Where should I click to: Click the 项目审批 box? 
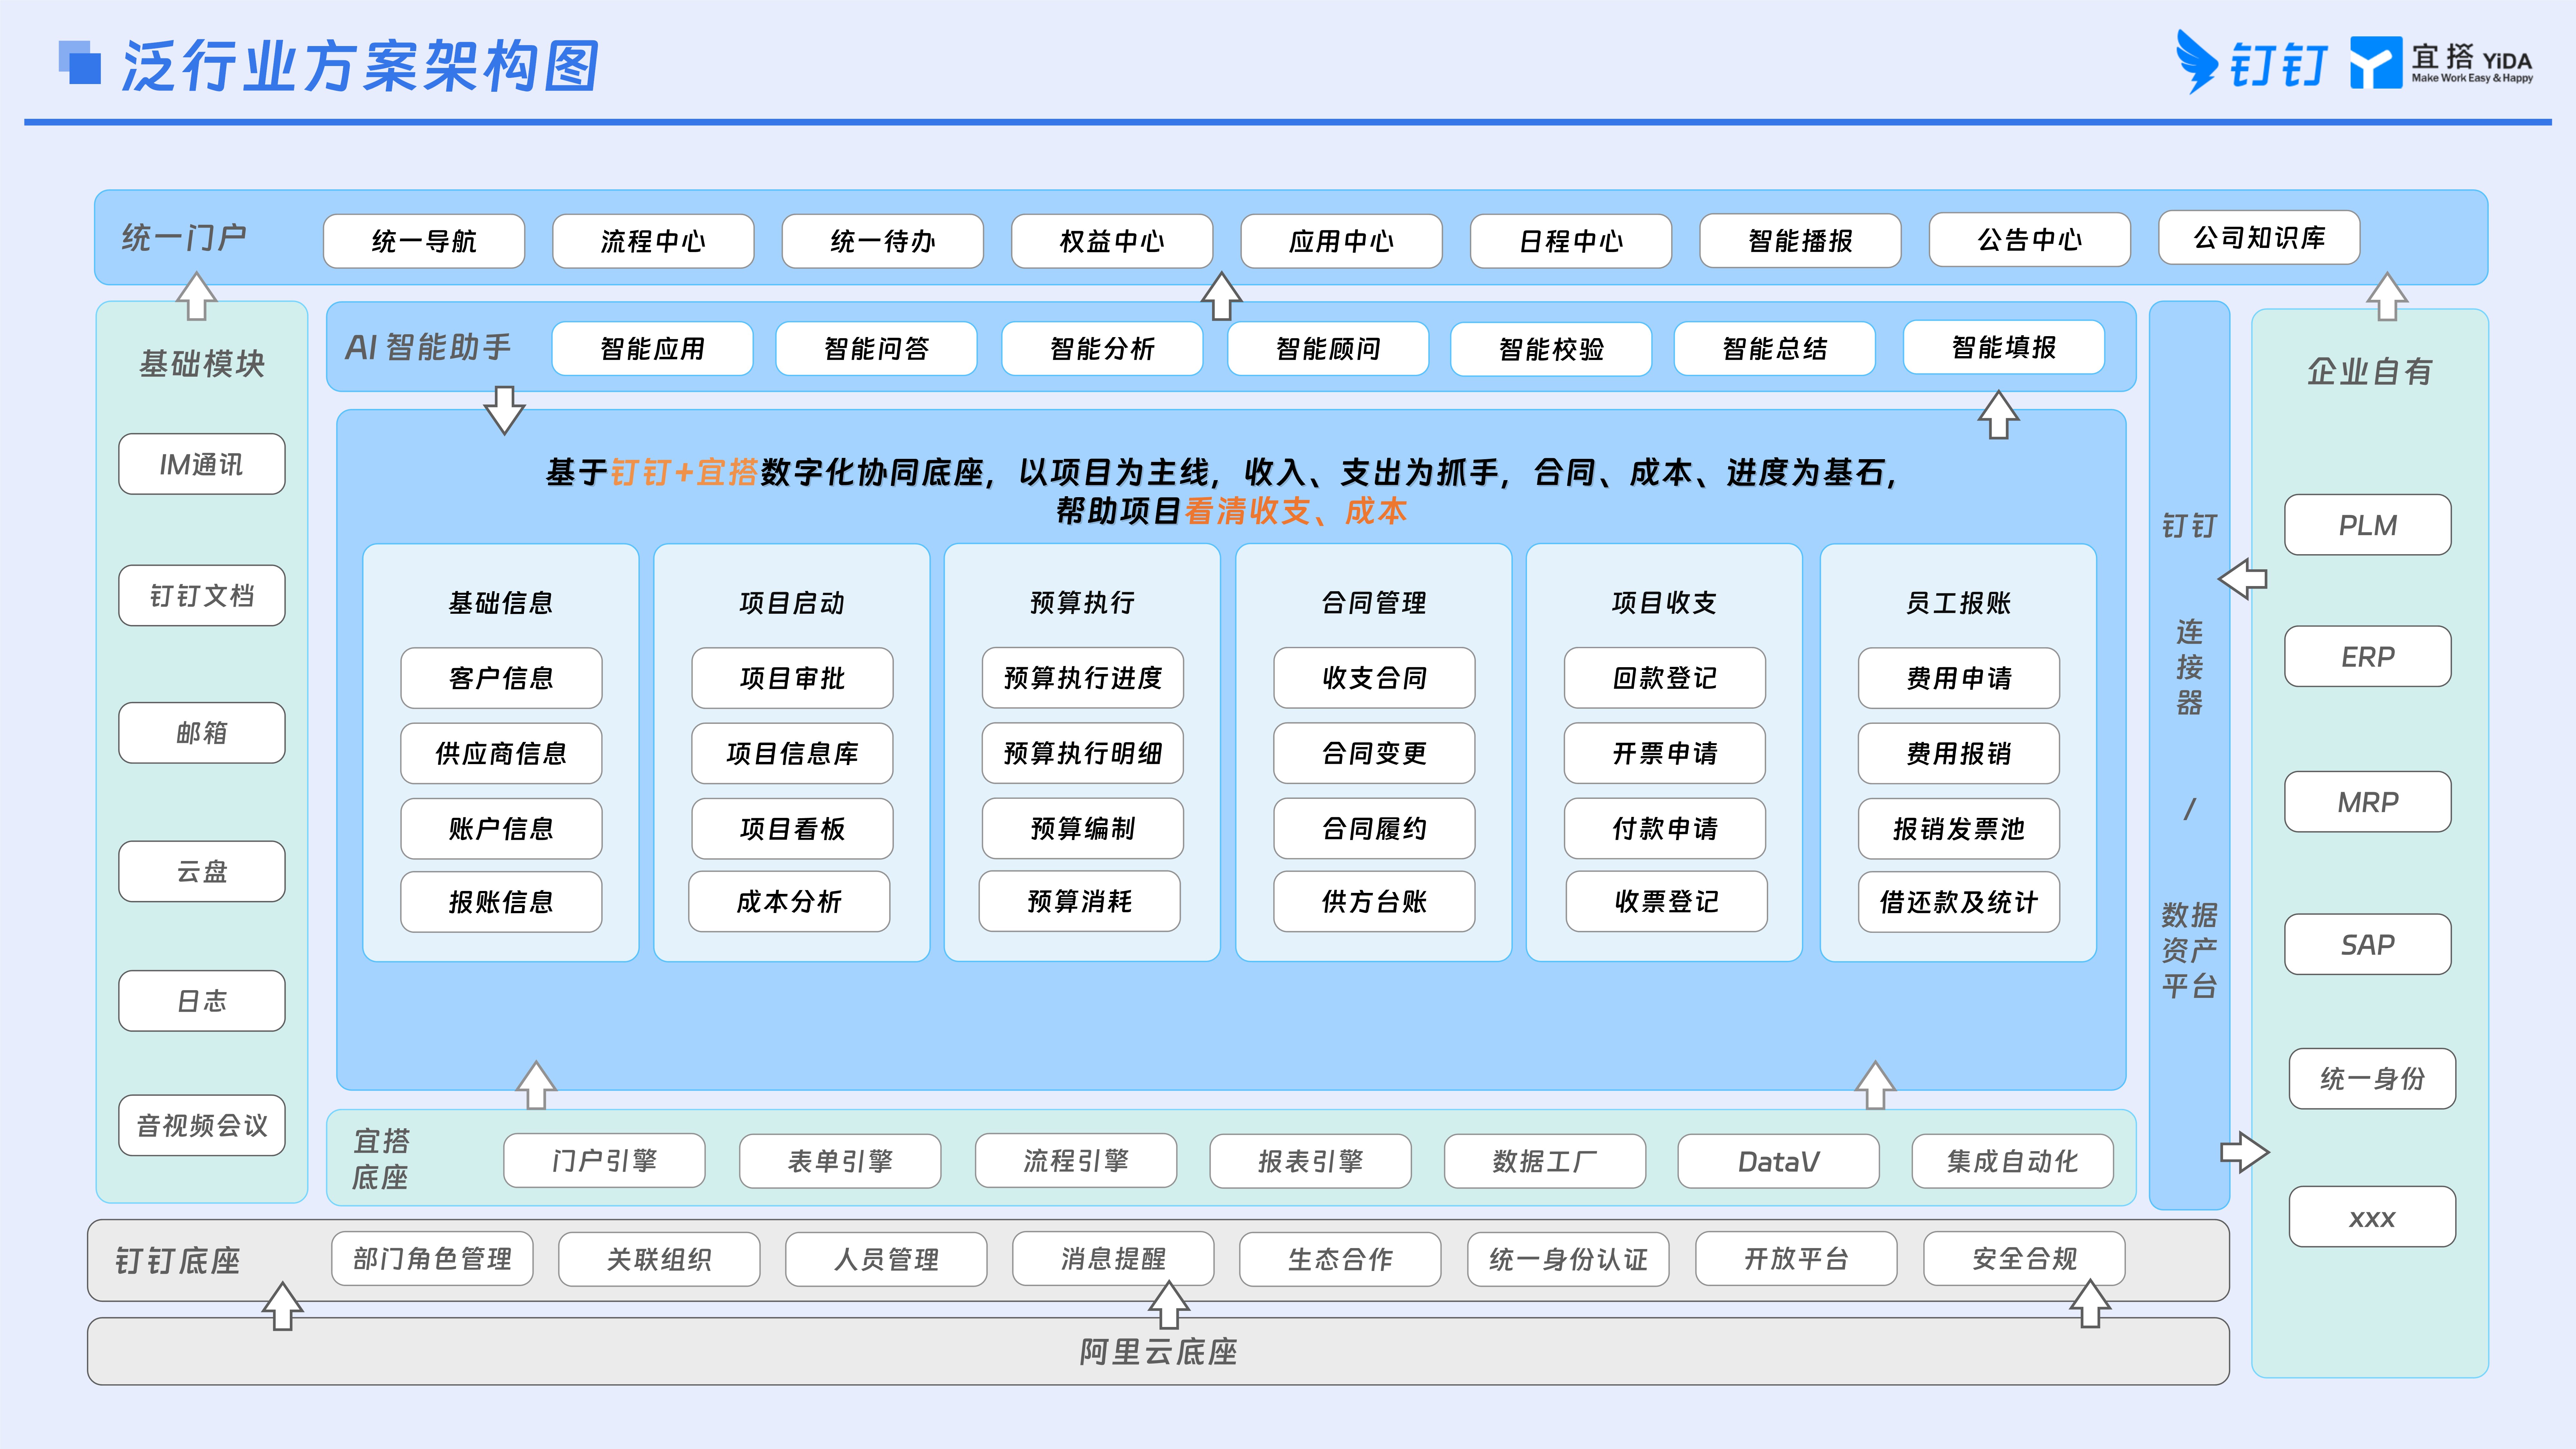pos(792,678)
